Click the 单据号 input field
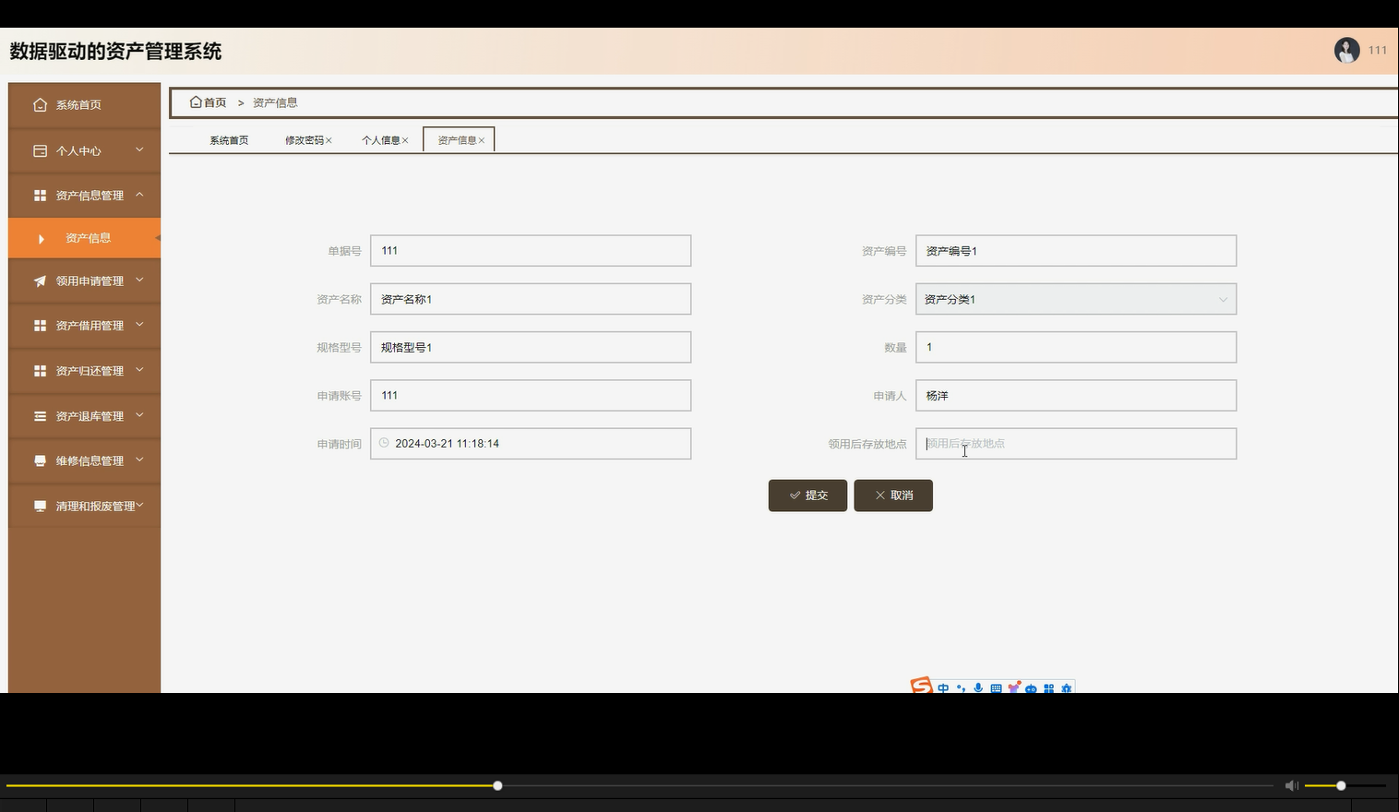The image size is (1399, 812). click(531, 251)
